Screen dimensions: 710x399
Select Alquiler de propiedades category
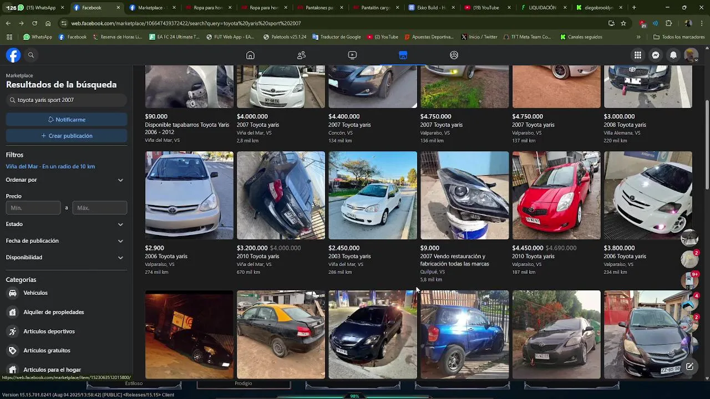click(67, 312)
